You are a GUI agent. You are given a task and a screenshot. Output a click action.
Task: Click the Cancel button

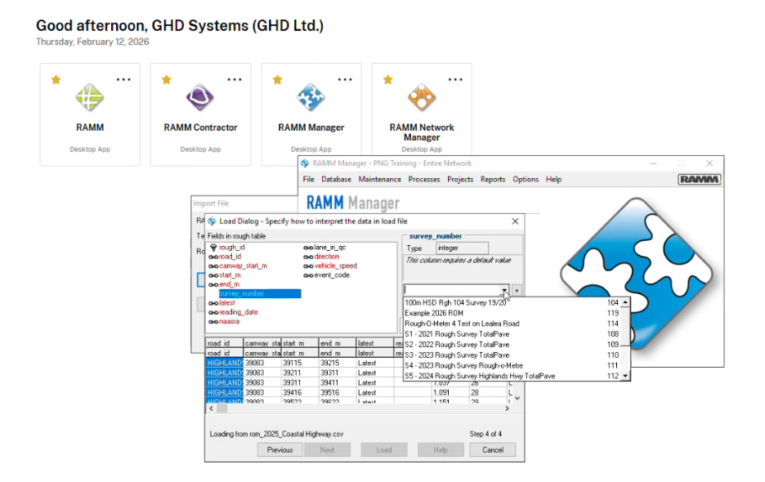click(x=493, y=450)
